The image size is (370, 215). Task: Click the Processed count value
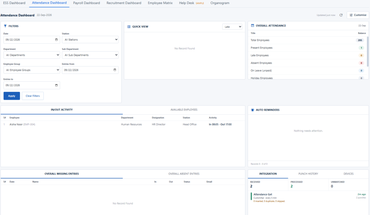(x=292, y=186)
